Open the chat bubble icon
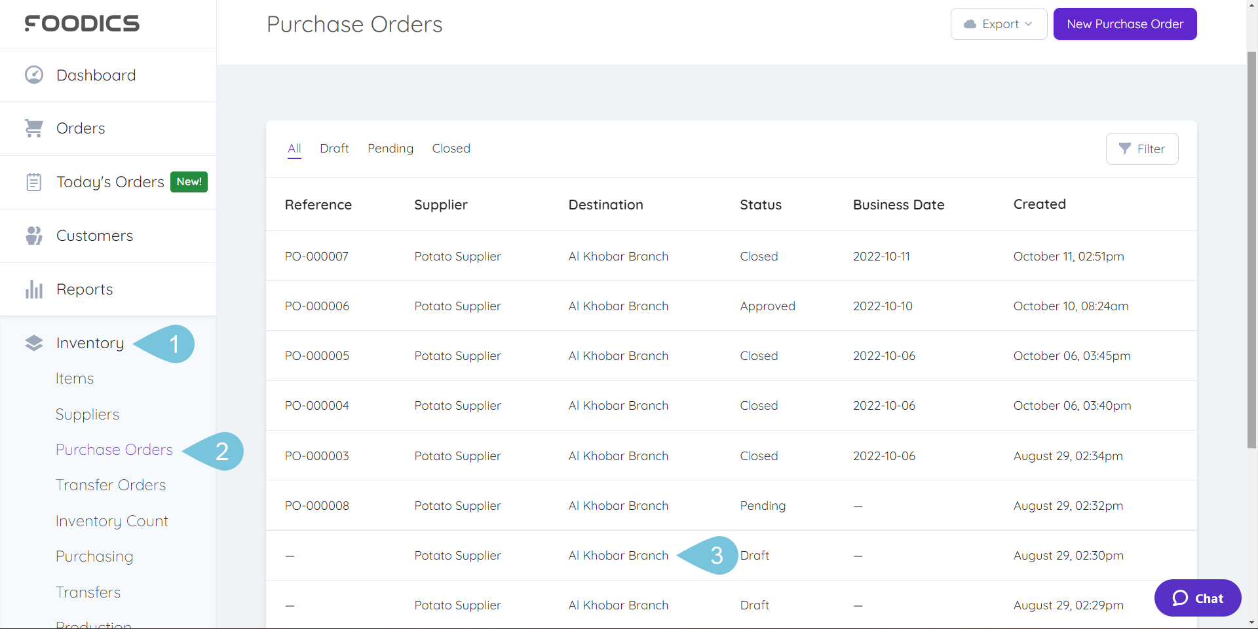This screenshot has height=629, width=1258. (1179, 598)
